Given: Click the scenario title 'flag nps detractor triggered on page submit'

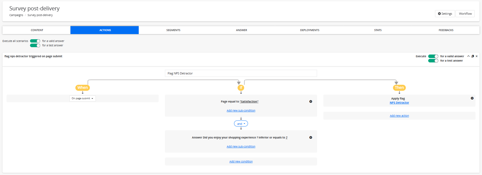Looking at the screenshot, I should [33, 56].
